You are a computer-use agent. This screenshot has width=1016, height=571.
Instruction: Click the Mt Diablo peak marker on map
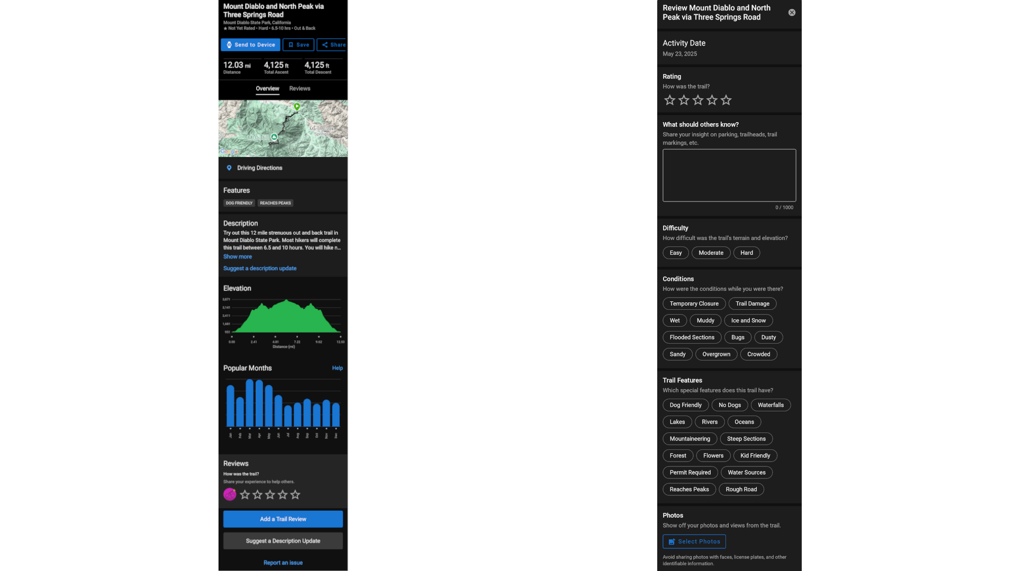(x=274, y=137)
